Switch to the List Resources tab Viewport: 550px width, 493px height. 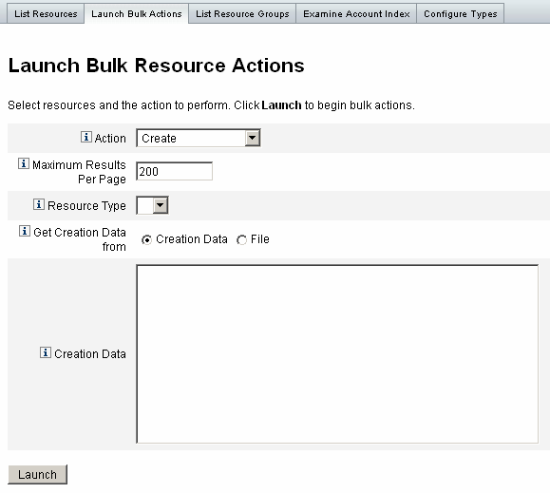pyautogui.click(x=46, y=13)
